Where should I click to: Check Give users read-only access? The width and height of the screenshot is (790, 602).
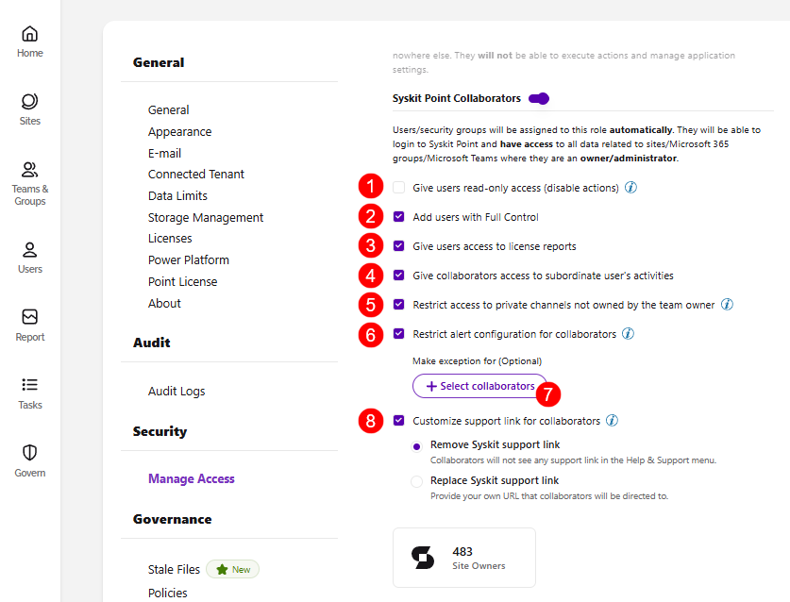tap(398, 188)
